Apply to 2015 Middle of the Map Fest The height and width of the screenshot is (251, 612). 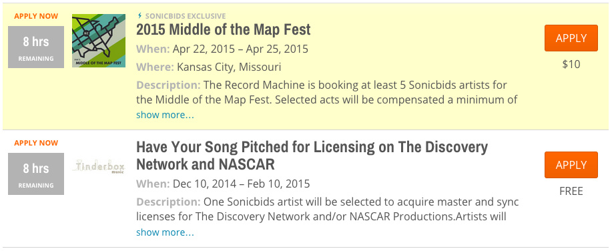point(571,38)
